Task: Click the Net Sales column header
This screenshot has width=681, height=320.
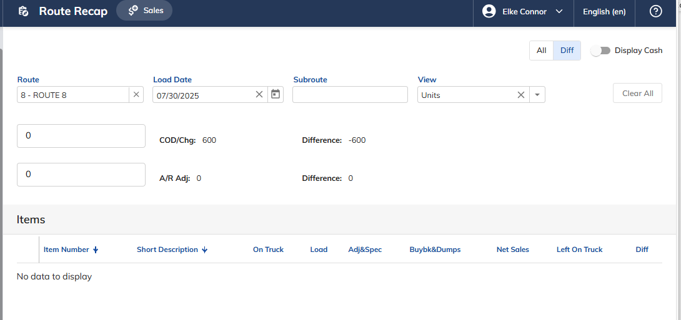Action: pyautogui.click(x=513, y=250)
